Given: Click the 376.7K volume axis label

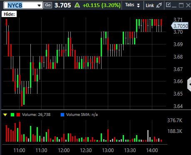Looking at the screenshot, I should [x=175, y=121].
